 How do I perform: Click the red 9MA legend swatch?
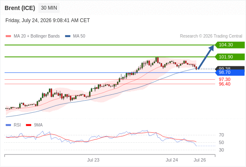(28, 125)
